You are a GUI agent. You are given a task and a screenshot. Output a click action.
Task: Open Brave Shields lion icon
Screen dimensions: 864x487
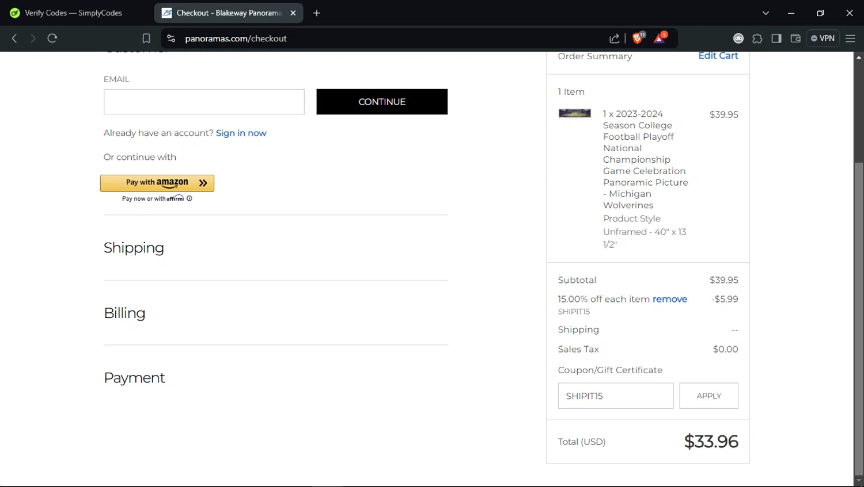[x=638, y=38]
